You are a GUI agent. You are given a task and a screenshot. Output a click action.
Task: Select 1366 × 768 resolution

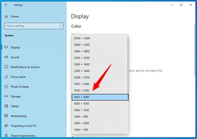pyautogui.click(x=100, y=130)
